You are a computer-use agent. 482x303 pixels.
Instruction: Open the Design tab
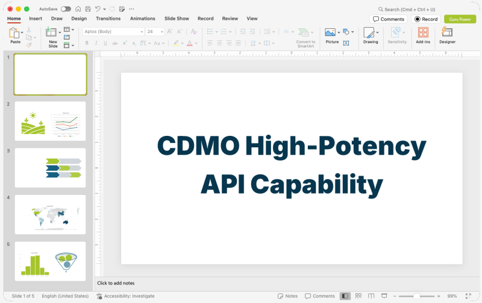[x=79, y=19]
